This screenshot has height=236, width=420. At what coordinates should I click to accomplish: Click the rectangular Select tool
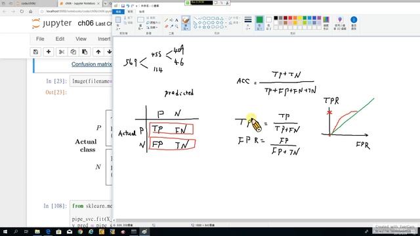coord(140,23)
